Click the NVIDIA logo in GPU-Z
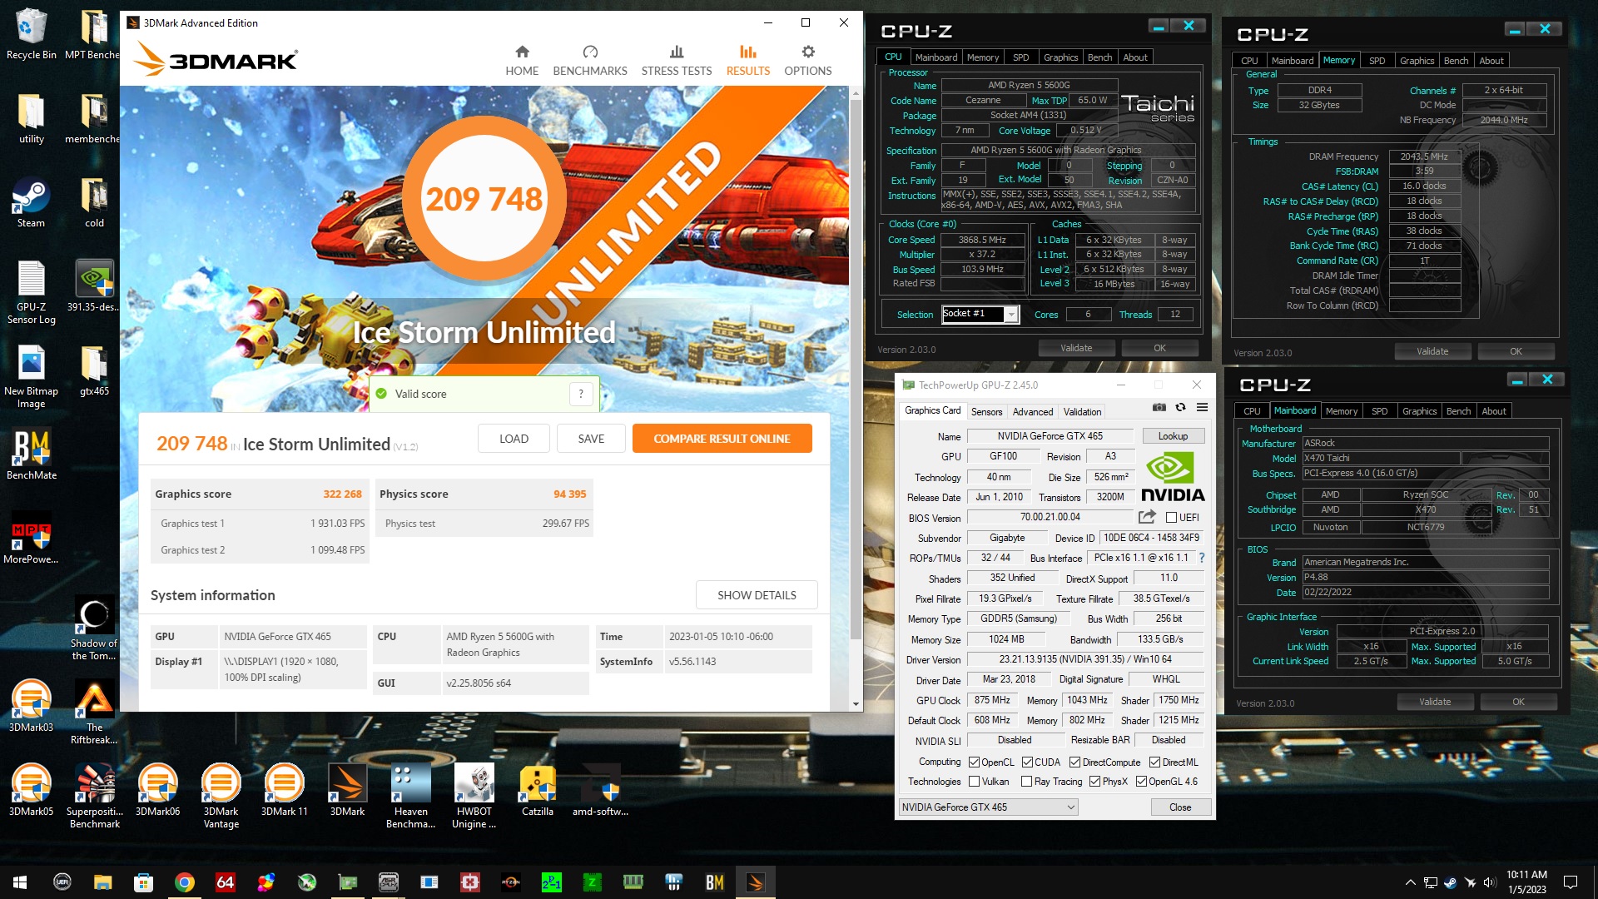The image size is (1598, 899). click(1173, 477)
